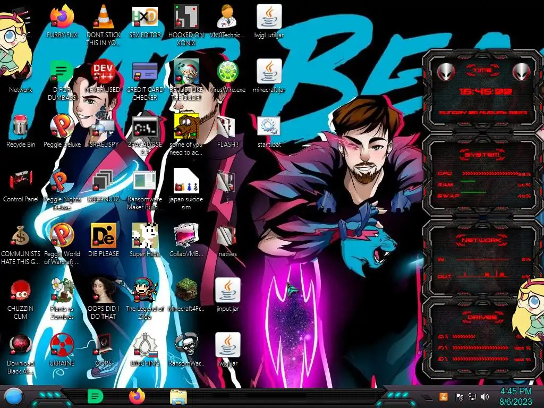The width and height of the screenshot is (544, 408).
Task: Click the TIME header on the clock gadget
Action: (x=482, y=71)
